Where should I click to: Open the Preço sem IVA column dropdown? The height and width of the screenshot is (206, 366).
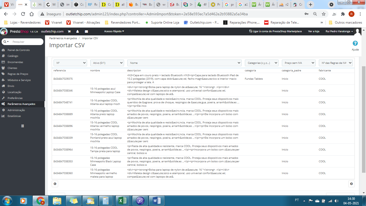click(x=298, y=63)
